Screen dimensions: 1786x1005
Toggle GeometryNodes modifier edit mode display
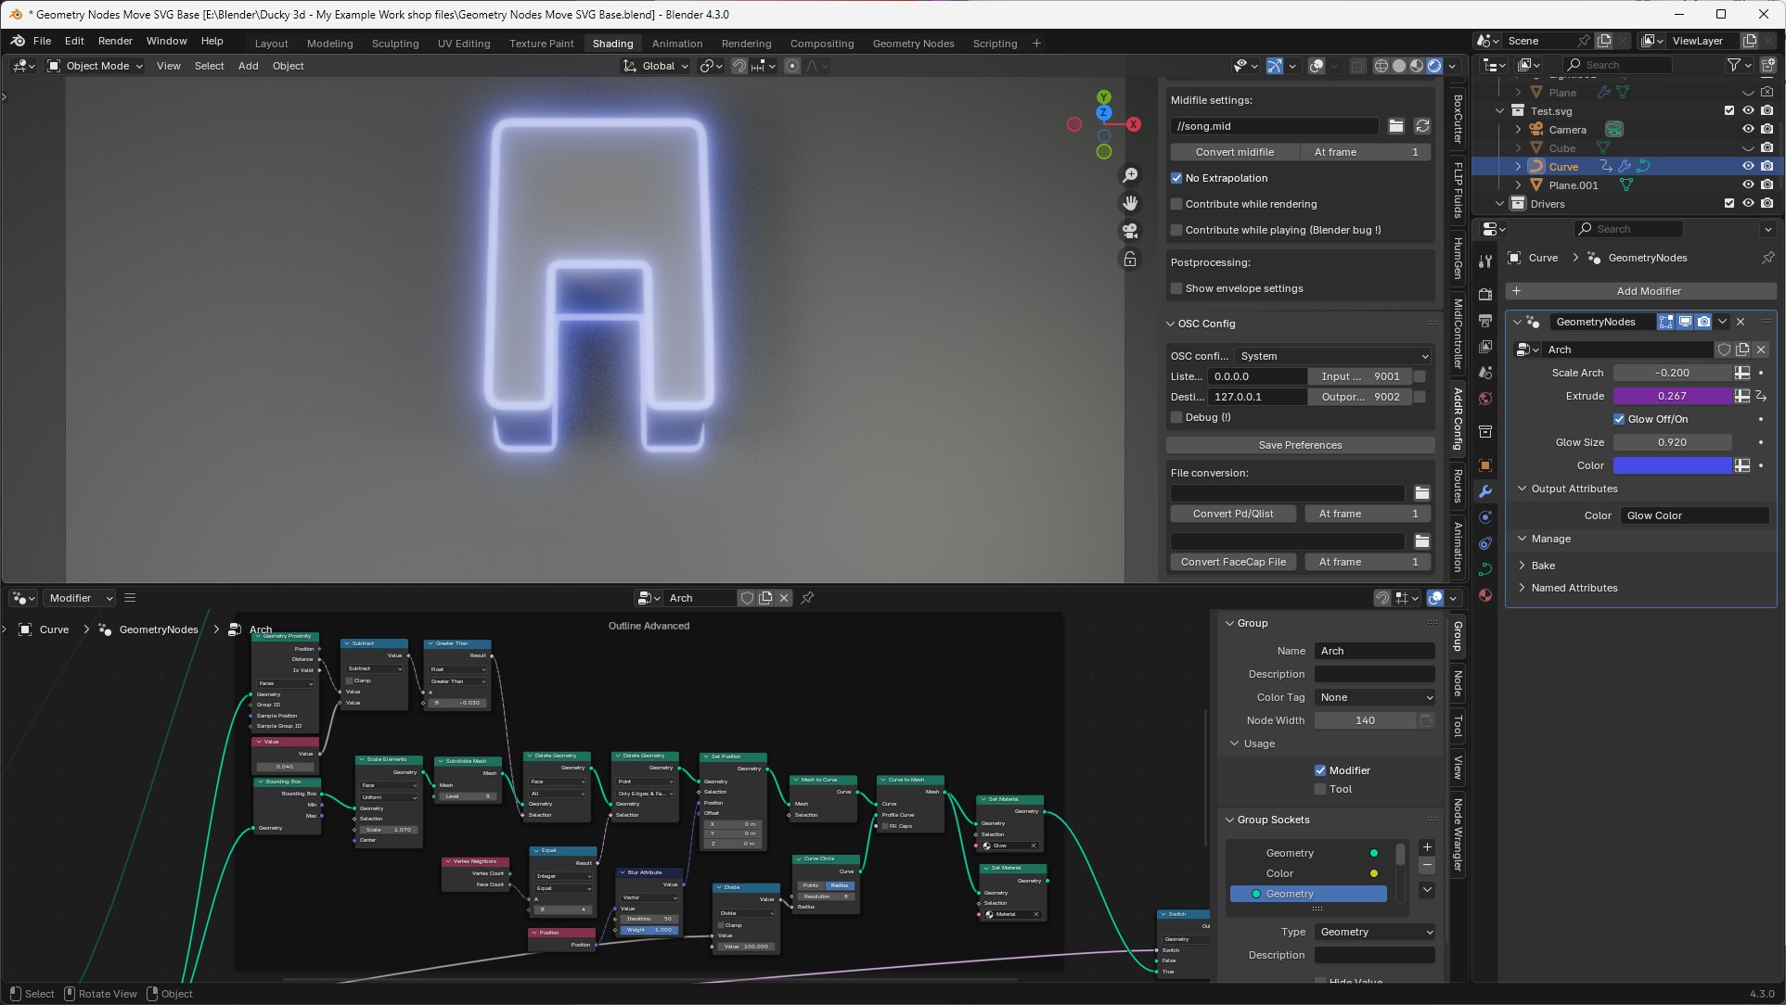(1666, 322)
